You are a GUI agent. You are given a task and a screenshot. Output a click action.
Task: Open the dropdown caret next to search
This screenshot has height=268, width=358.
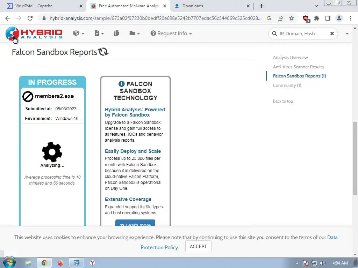[347, 34]
